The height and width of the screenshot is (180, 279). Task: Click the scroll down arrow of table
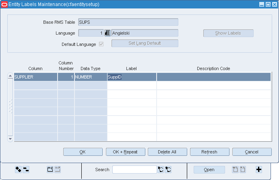[10, 139]
